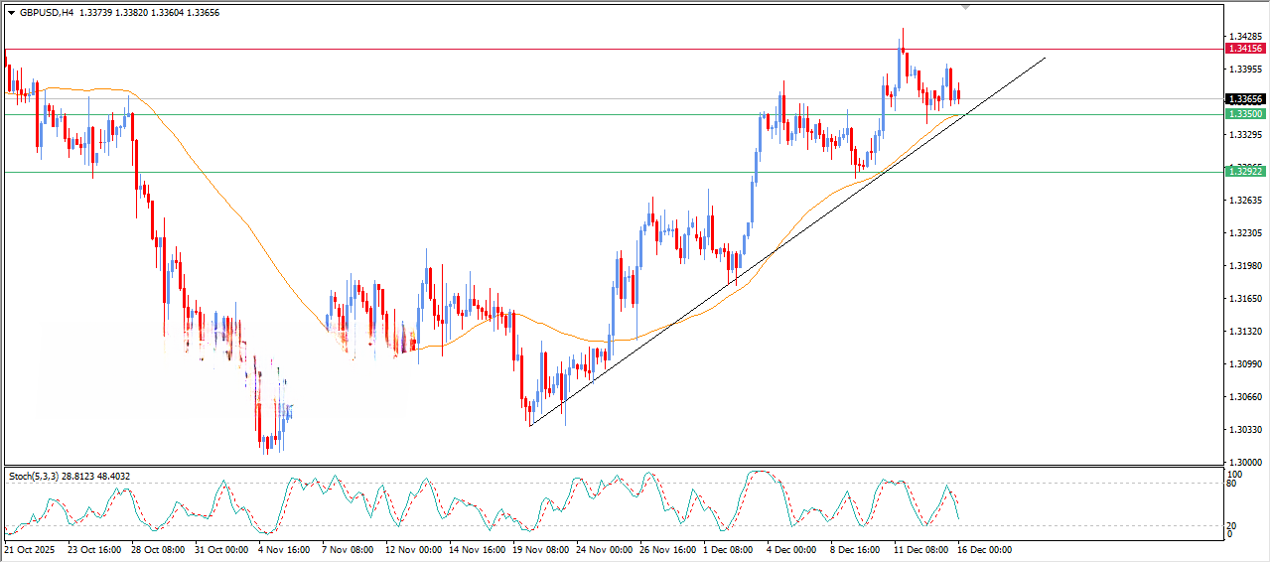Click the 16 Dec 00:00 time axis label
Viewport: 1271px width, 563px height.
pos(984,549)
